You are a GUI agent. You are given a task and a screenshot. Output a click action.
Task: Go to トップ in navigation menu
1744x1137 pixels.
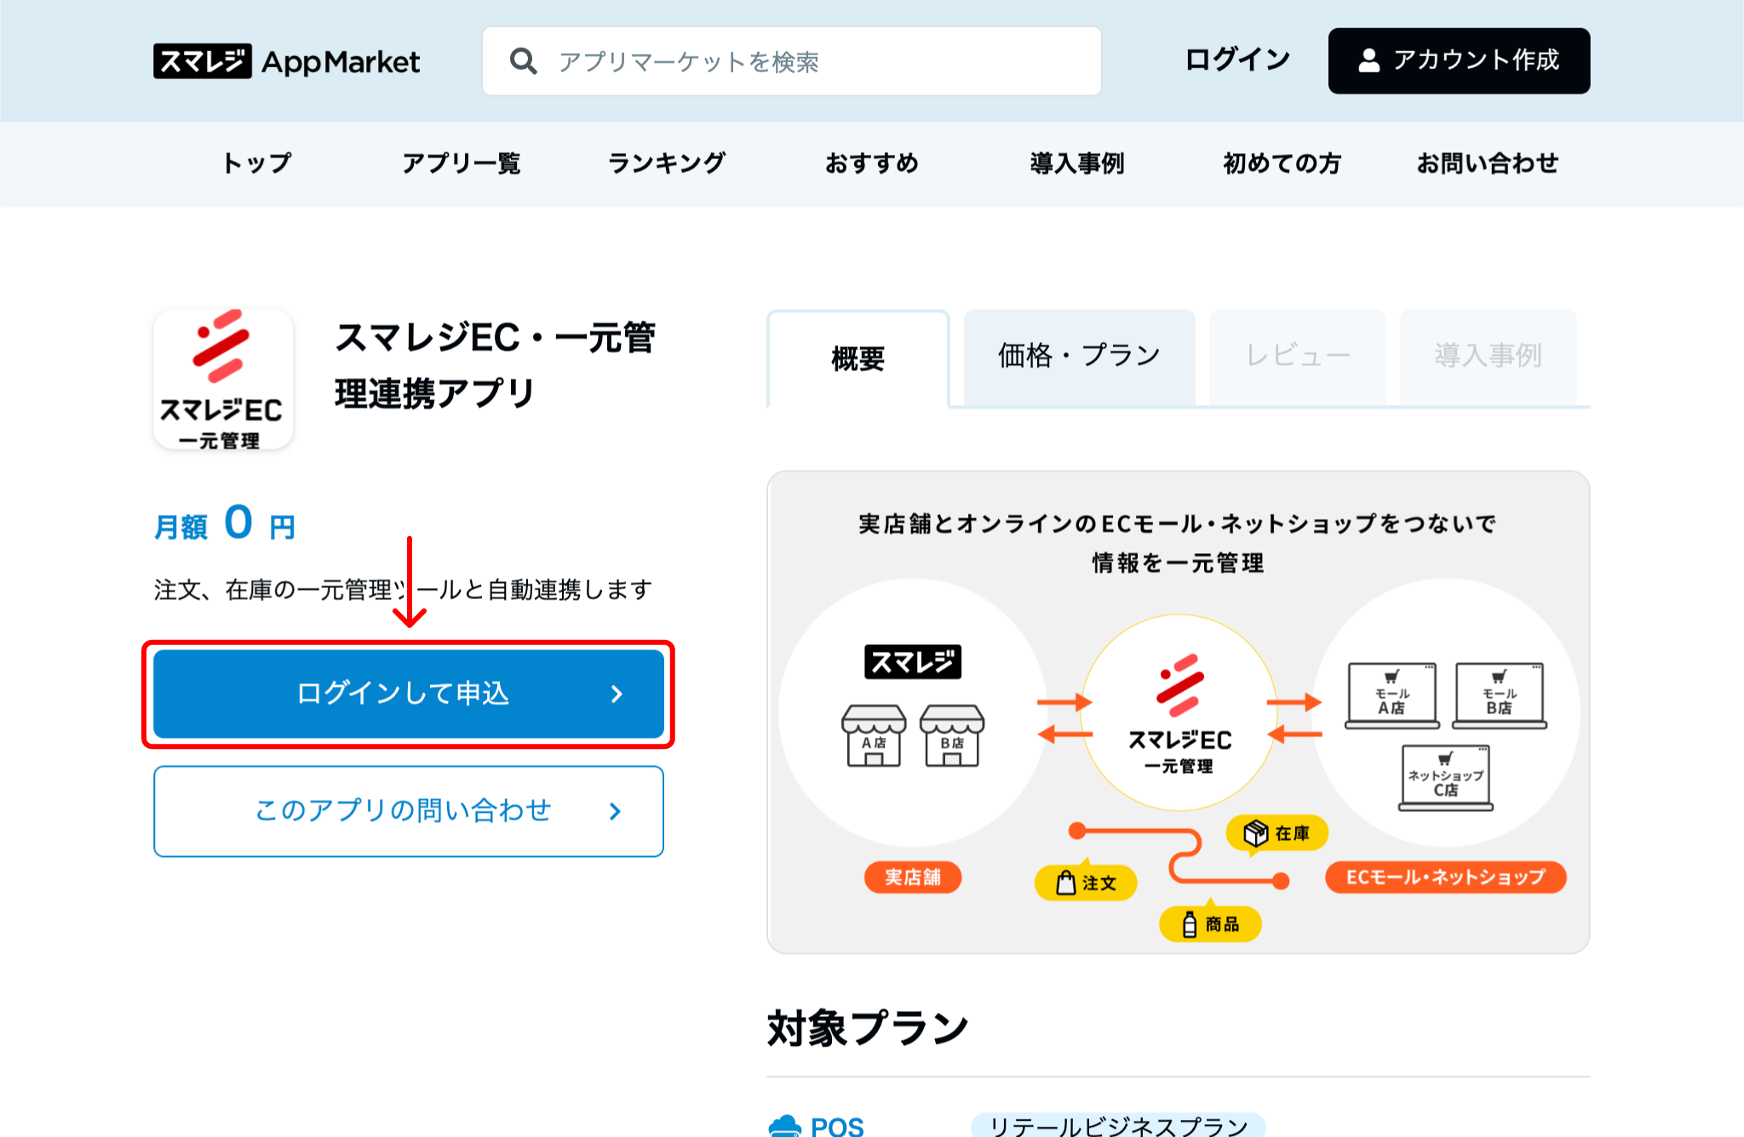click(x=256, y=163)
